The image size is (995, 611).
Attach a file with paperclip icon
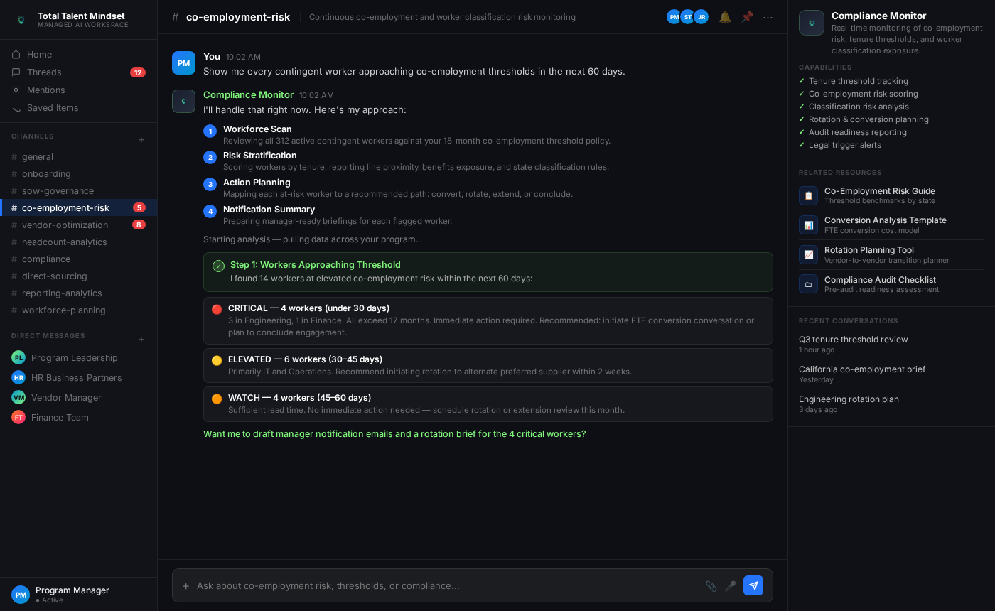[711, 586]
